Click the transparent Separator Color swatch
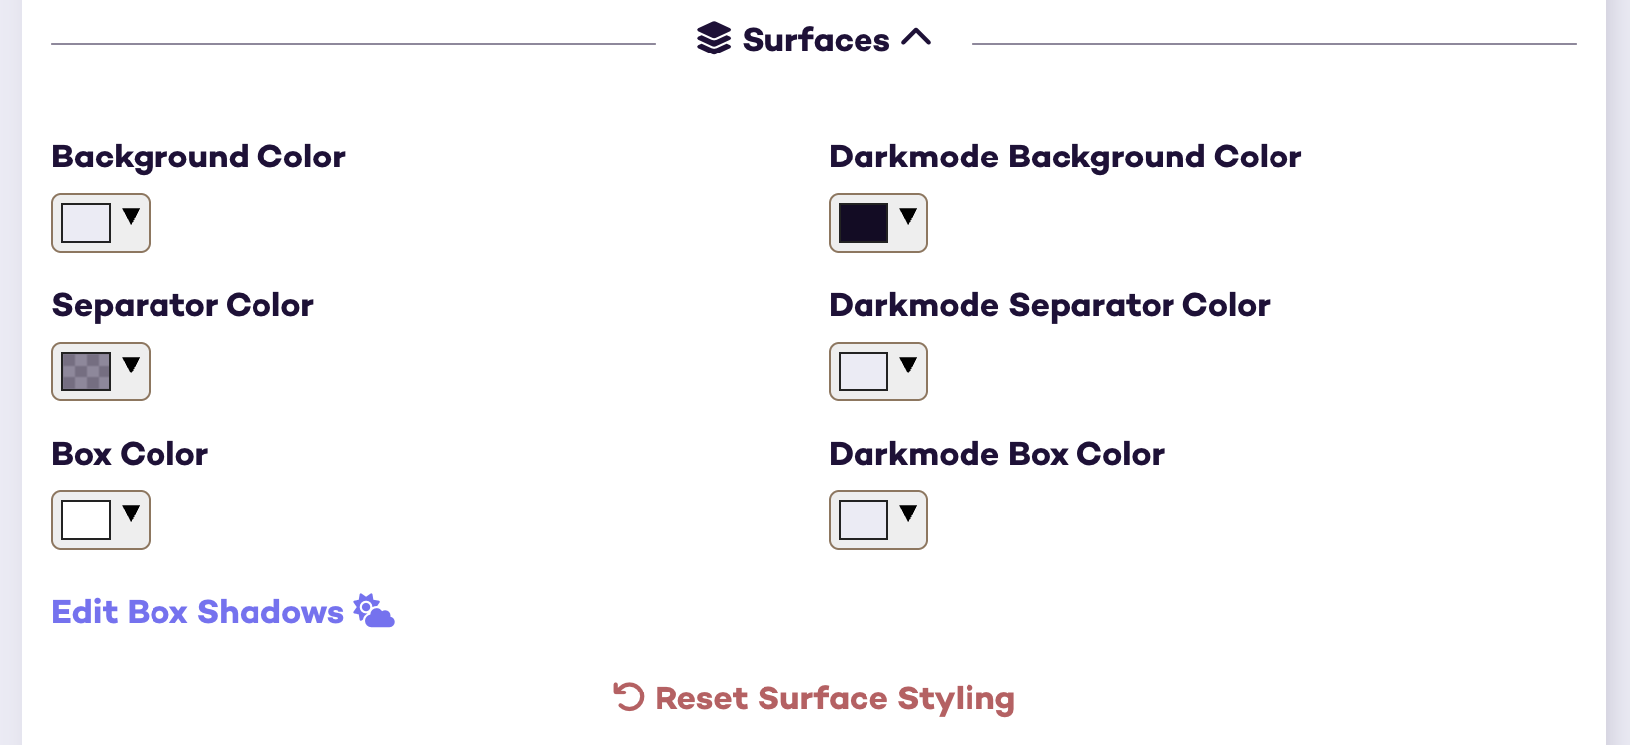The width and height of the screenshot is (1630, 745). click(86, 372)
